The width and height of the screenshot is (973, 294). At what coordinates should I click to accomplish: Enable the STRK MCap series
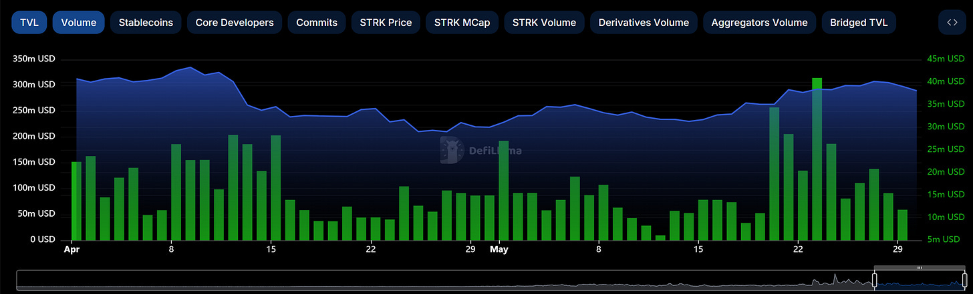(462, 22)
